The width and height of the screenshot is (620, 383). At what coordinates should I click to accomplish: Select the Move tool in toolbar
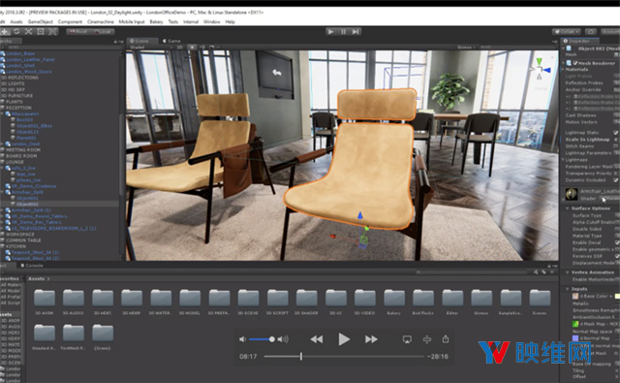[x=5, y=31]
